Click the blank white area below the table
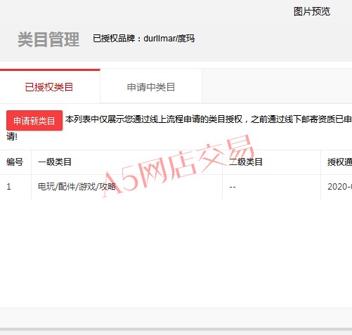Screen dimensions: 352x335 pos(176,254)
